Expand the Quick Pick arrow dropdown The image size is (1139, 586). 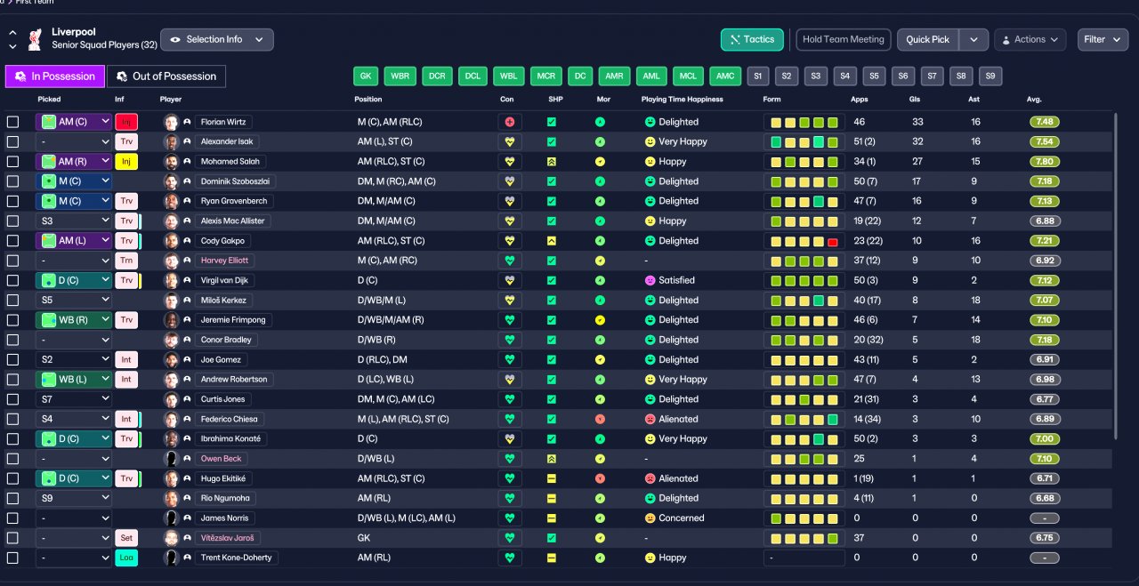[973, 39]
